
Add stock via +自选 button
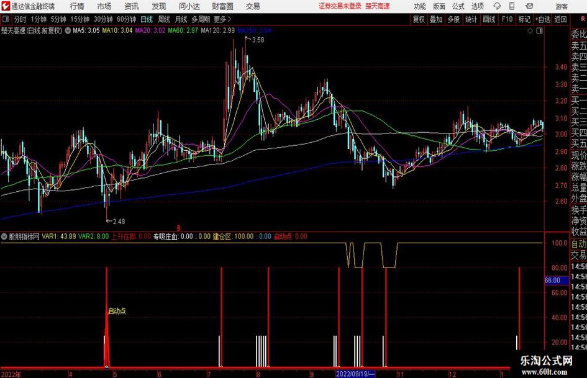click(542, 19)
